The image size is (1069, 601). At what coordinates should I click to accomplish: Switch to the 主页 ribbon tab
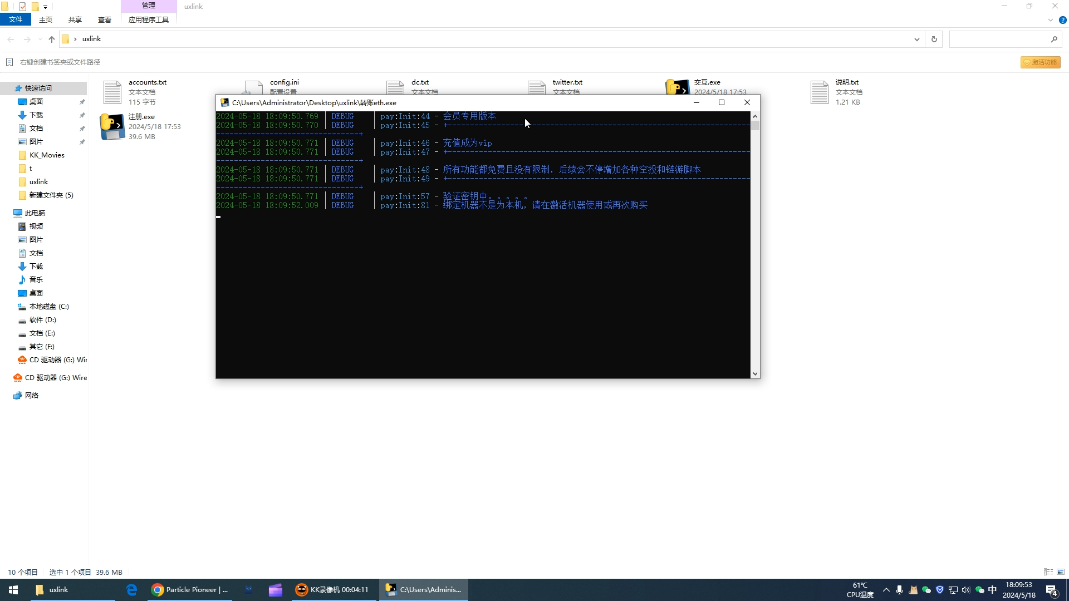point(46,19)
